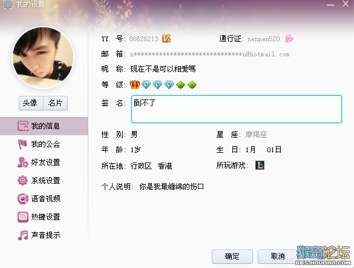Click the pink passport edit icon
This screenshot has height=268, width=354.
click(x=289, y=39)
